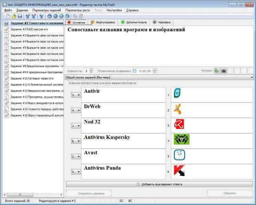The height and width of the screenshot is (205, 256).
Task: Click the ЗС status bar indicator
Action: pyautogui.click(x=121, y=201)
